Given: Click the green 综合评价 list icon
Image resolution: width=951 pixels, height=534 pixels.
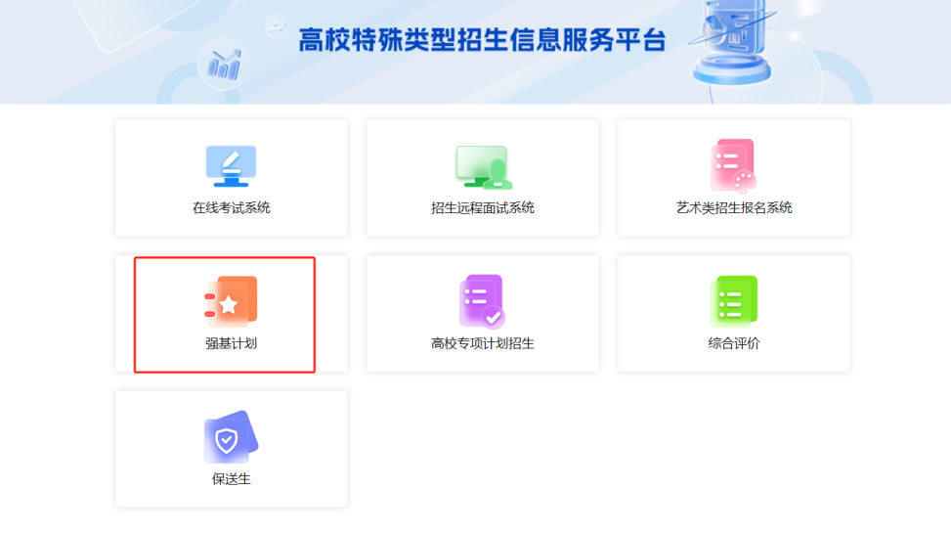Looking at the screenshot, I should coord(733,301).
